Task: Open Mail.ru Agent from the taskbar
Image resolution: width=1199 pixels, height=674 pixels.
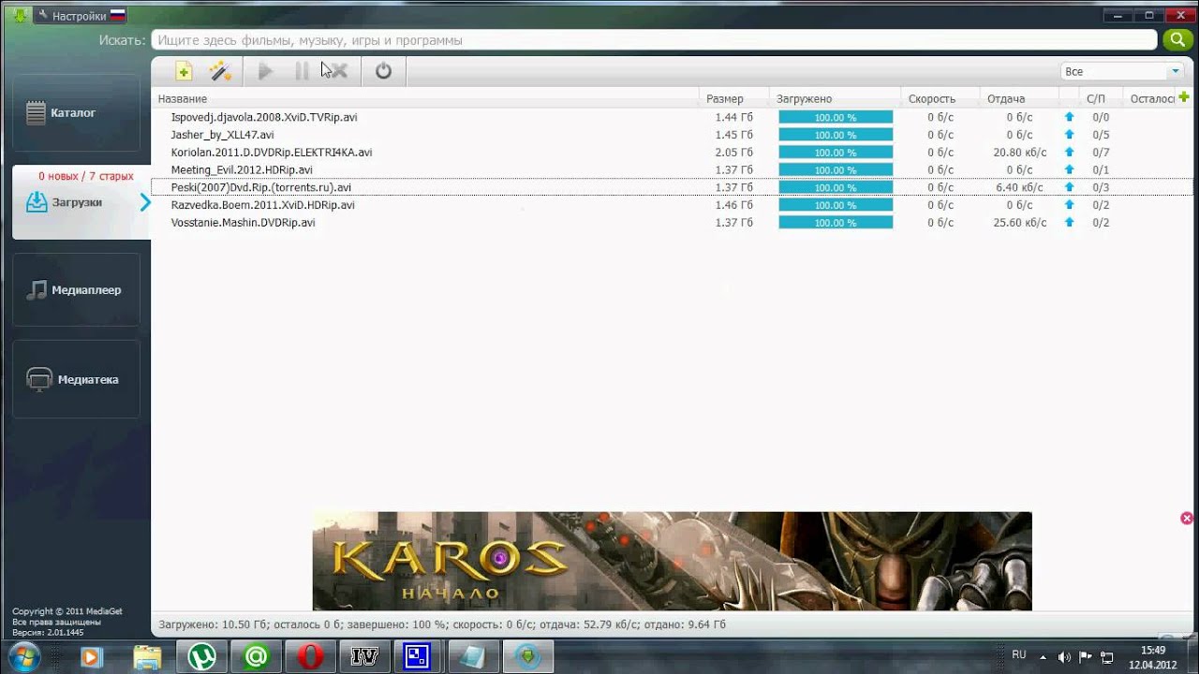Action: click(256, 656)
